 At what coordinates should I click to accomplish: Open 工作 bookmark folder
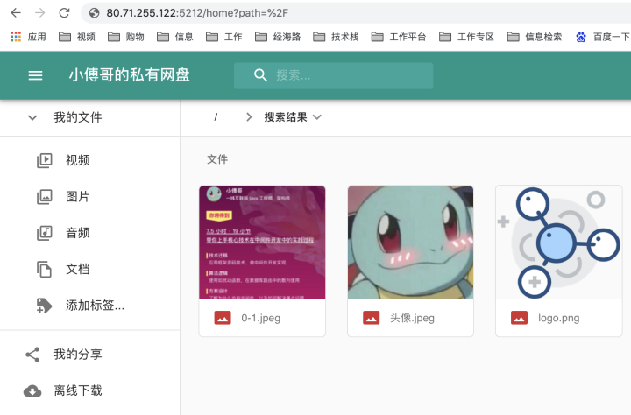[x=224, y=37]
